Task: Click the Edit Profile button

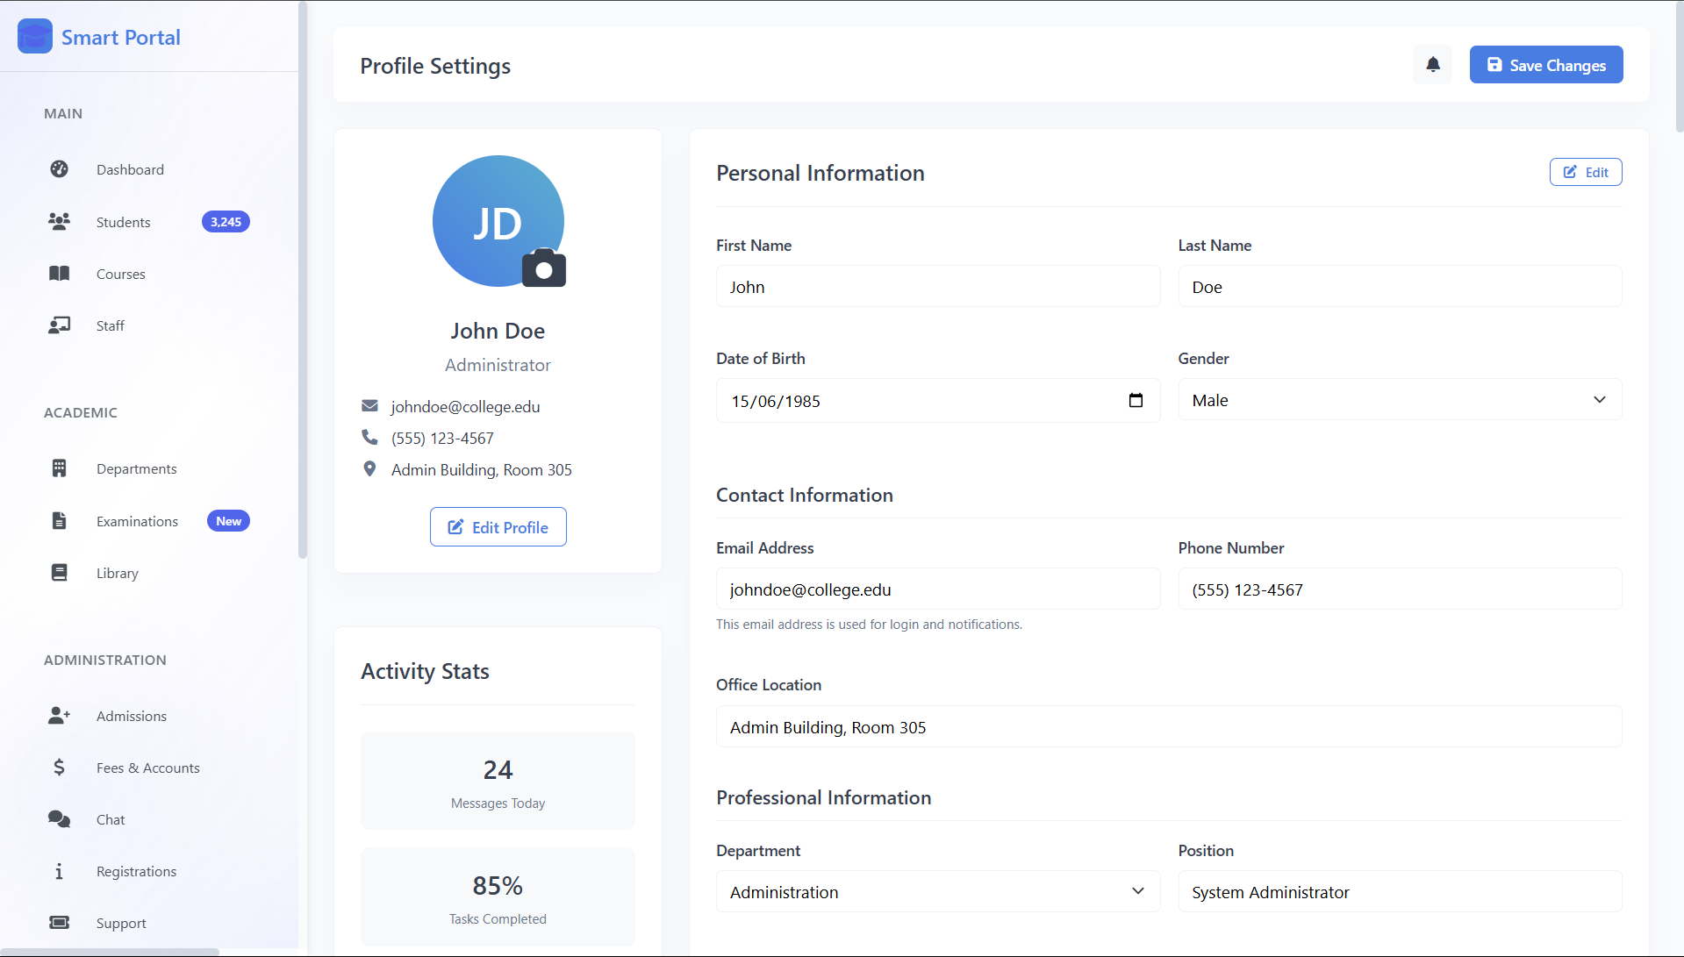Action: [498, 527]
